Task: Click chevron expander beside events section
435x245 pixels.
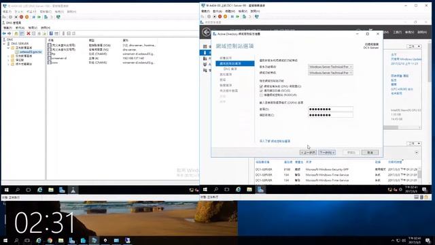Action: (417, 152)
